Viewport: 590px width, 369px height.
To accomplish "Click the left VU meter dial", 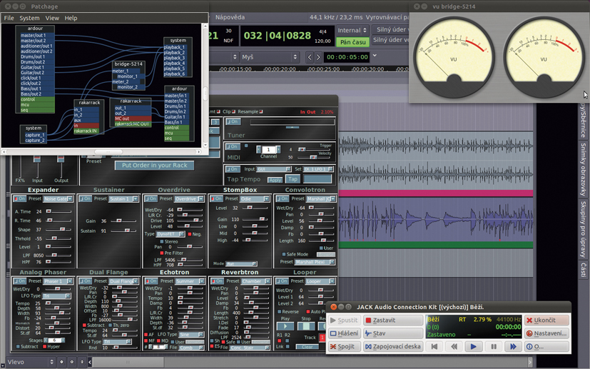I will (454, 56).
